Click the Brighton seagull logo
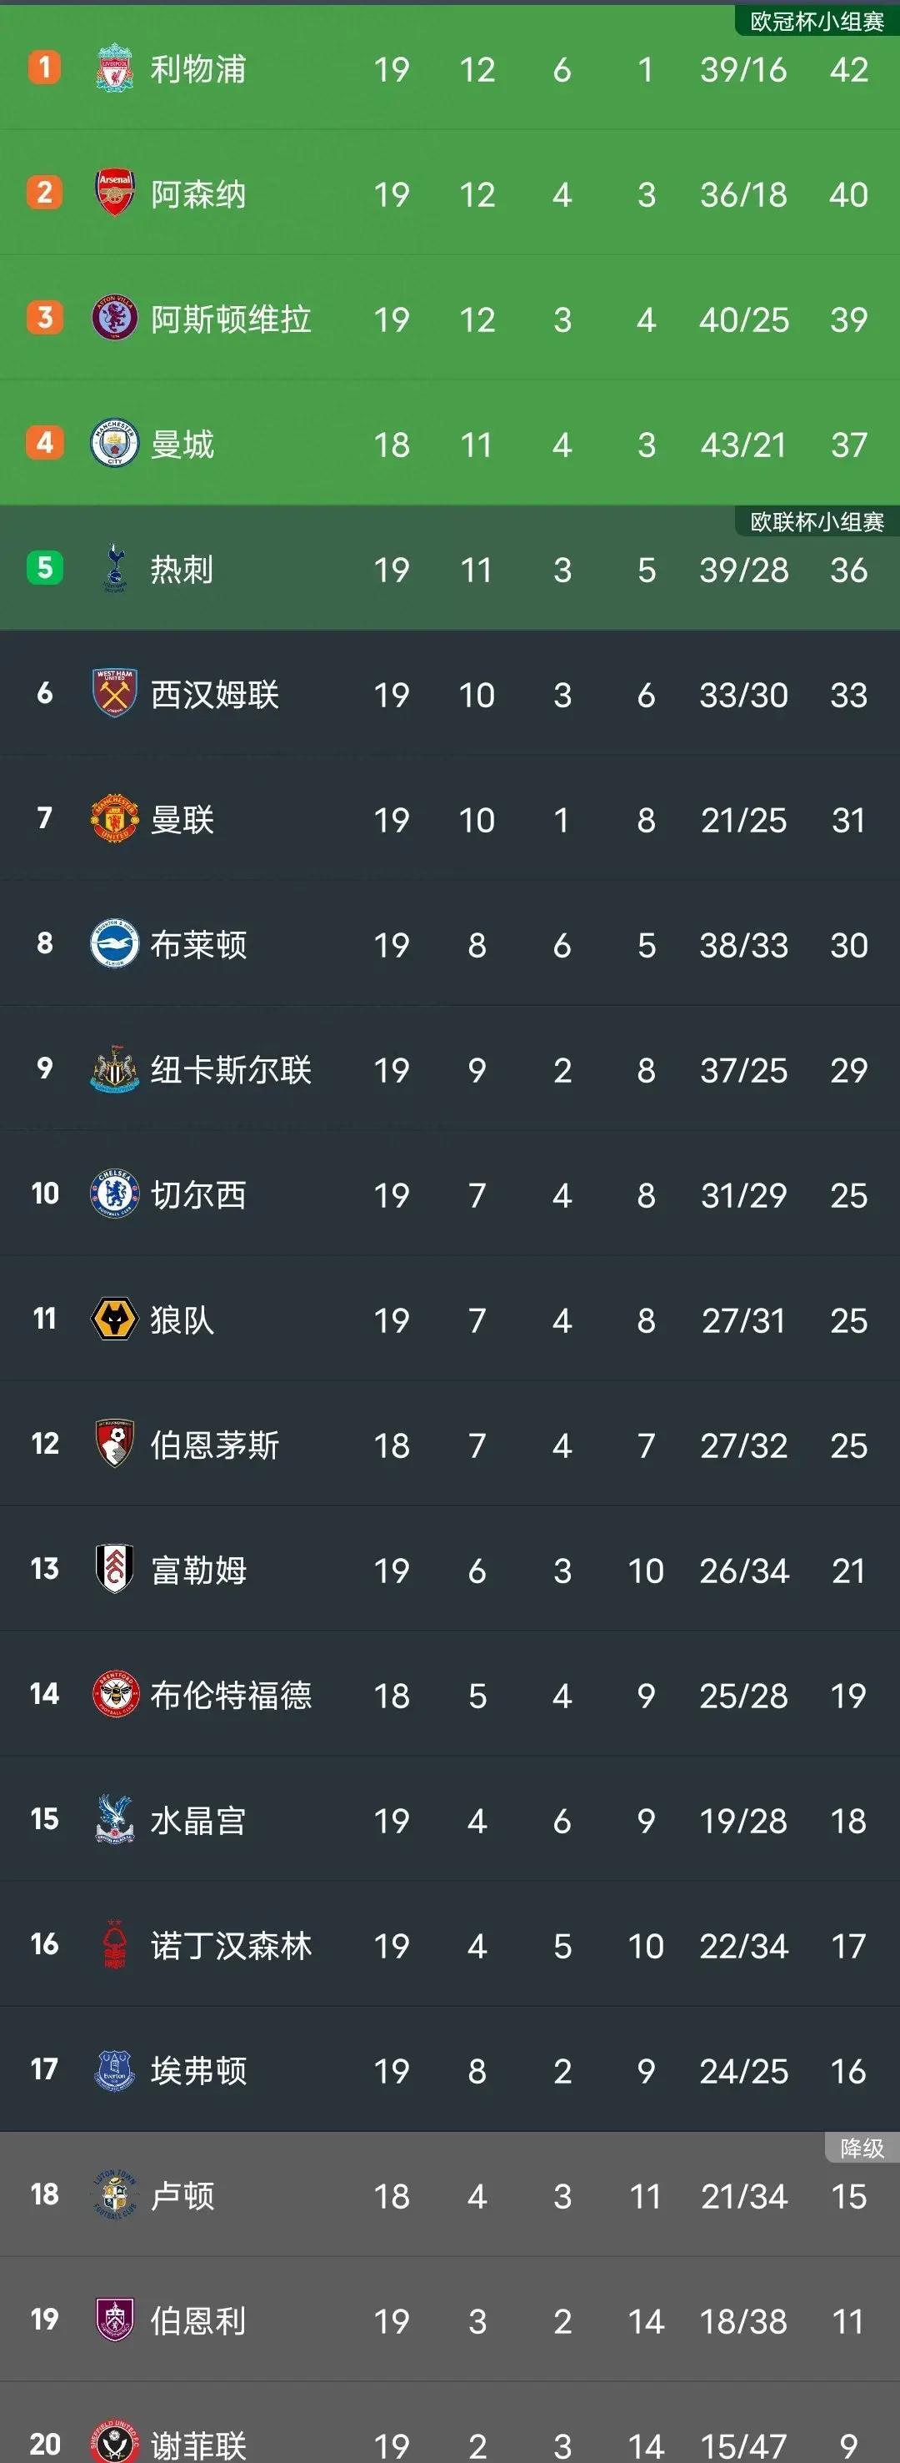This screenshot has height=2463, width=900. (113, 943)
